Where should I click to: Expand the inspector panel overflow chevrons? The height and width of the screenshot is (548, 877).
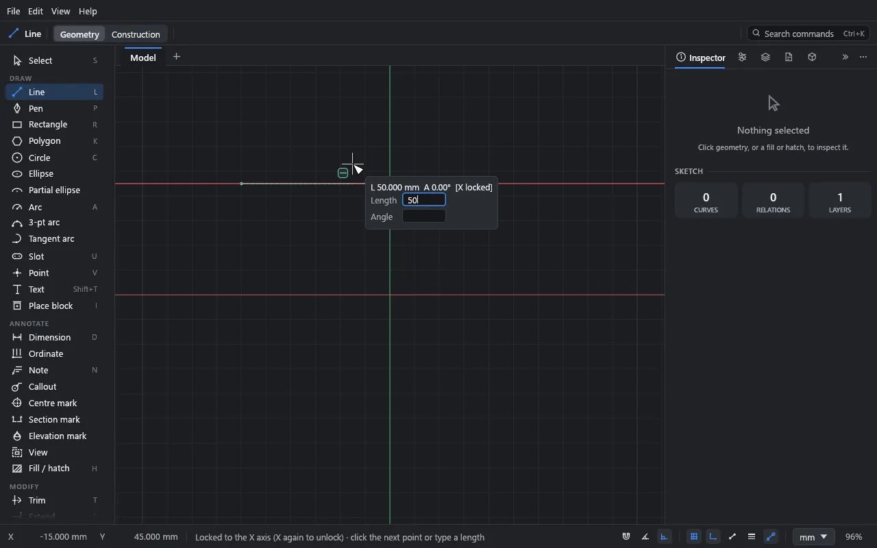pyautogui.click(x=845, y=58)
